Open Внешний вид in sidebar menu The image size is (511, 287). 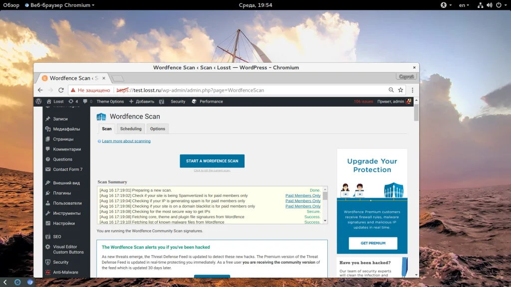coord(66,183)
